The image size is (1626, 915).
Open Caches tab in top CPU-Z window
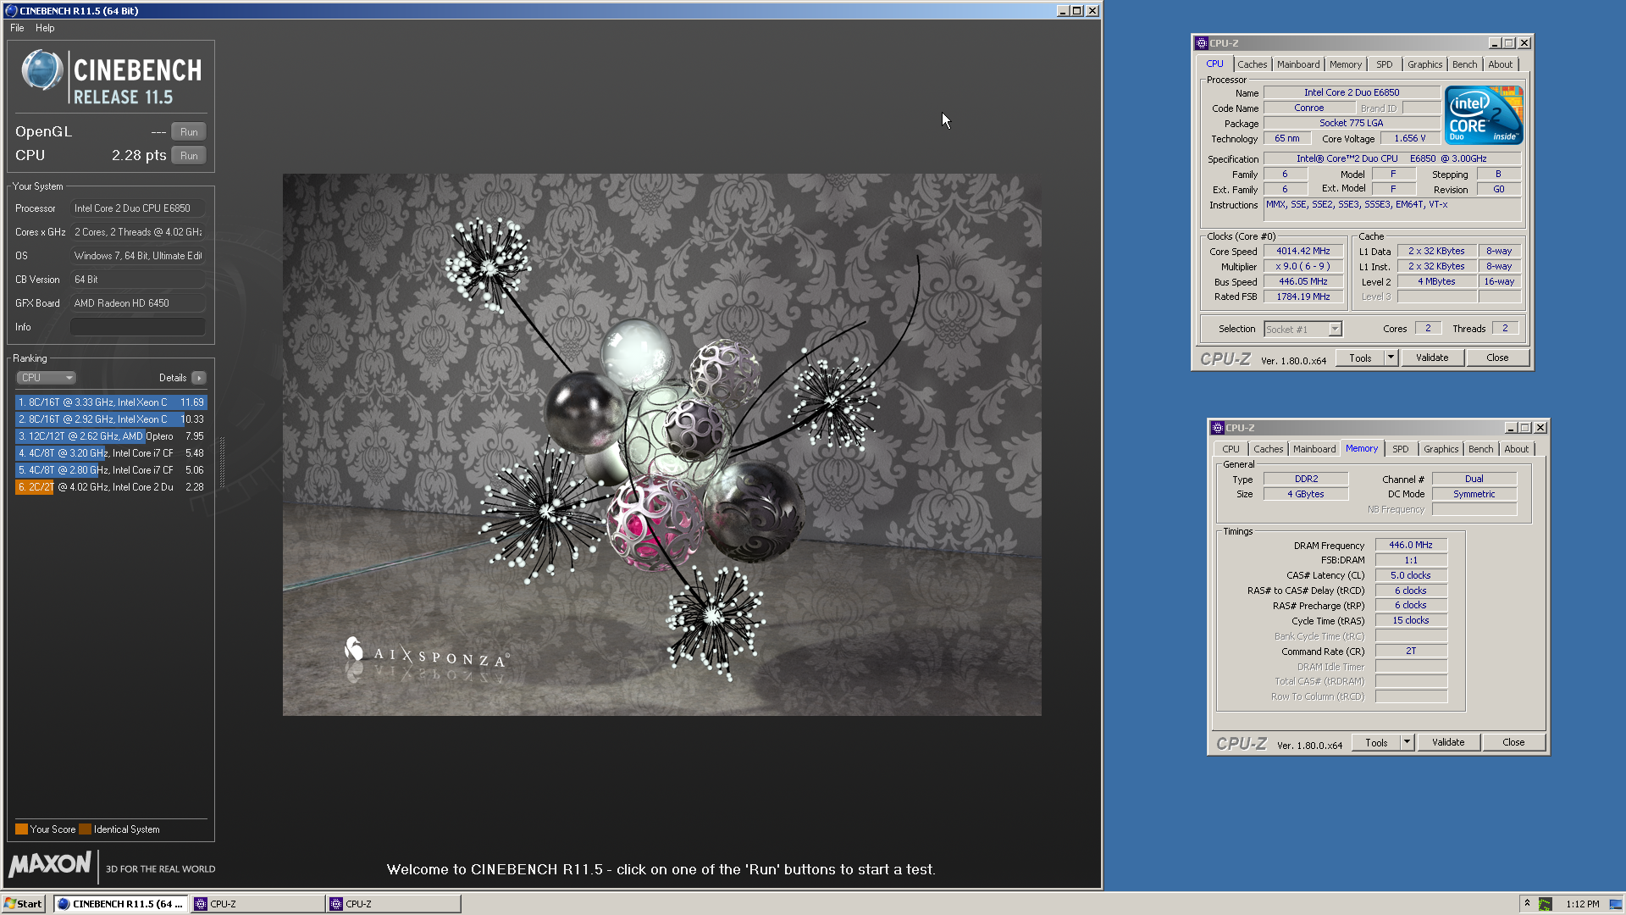point(1252,64)
